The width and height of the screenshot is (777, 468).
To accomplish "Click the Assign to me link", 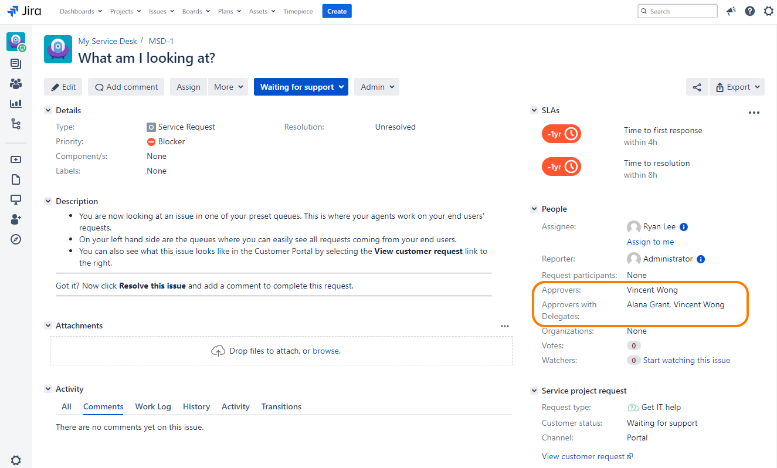I will click(650, 242).
